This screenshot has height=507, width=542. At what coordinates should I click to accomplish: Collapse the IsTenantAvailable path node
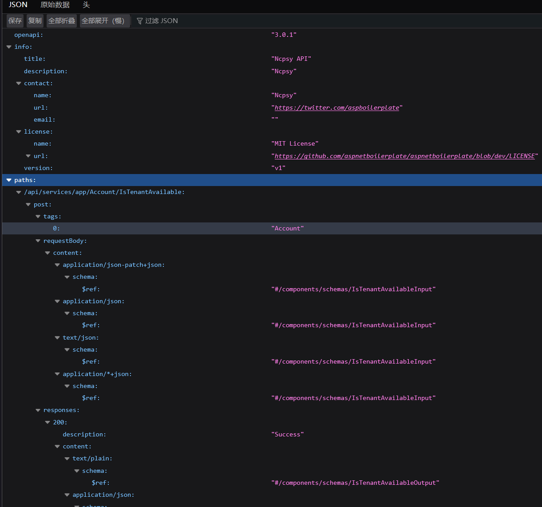click(19, 192)
